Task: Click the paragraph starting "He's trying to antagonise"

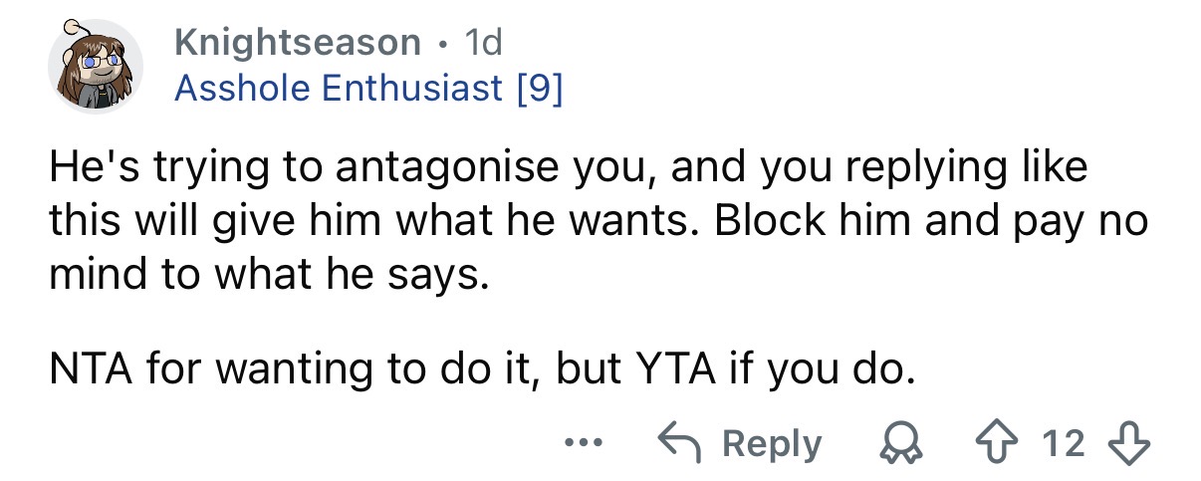Action: (x=598, y=219)
